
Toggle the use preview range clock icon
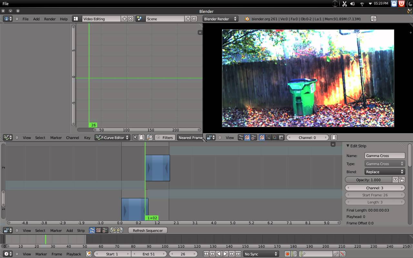[89, 254]
